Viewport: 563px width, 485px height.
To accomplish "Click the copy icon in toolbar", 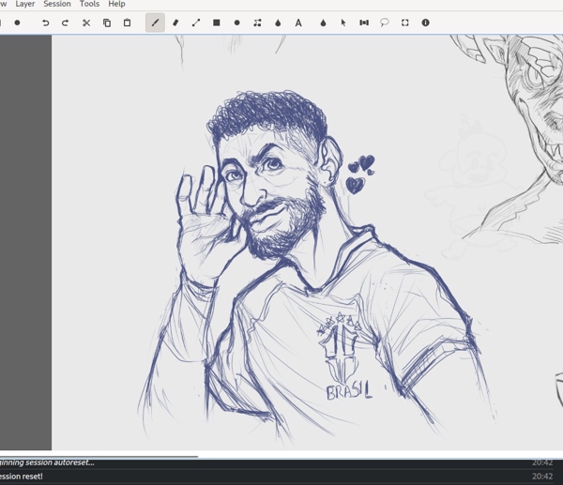I will (x=106, y=23).
